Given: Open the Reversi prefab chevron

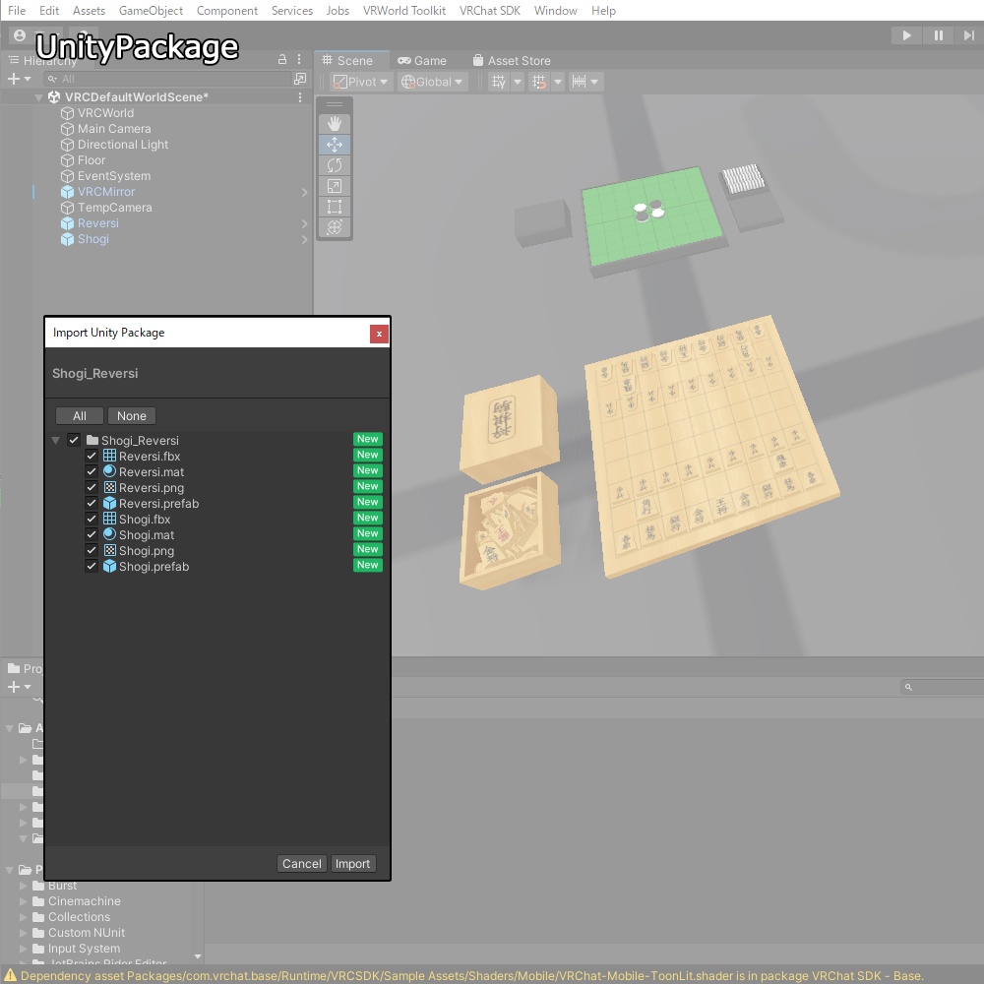Looking at the screenshot, I should tap(304, 224).
